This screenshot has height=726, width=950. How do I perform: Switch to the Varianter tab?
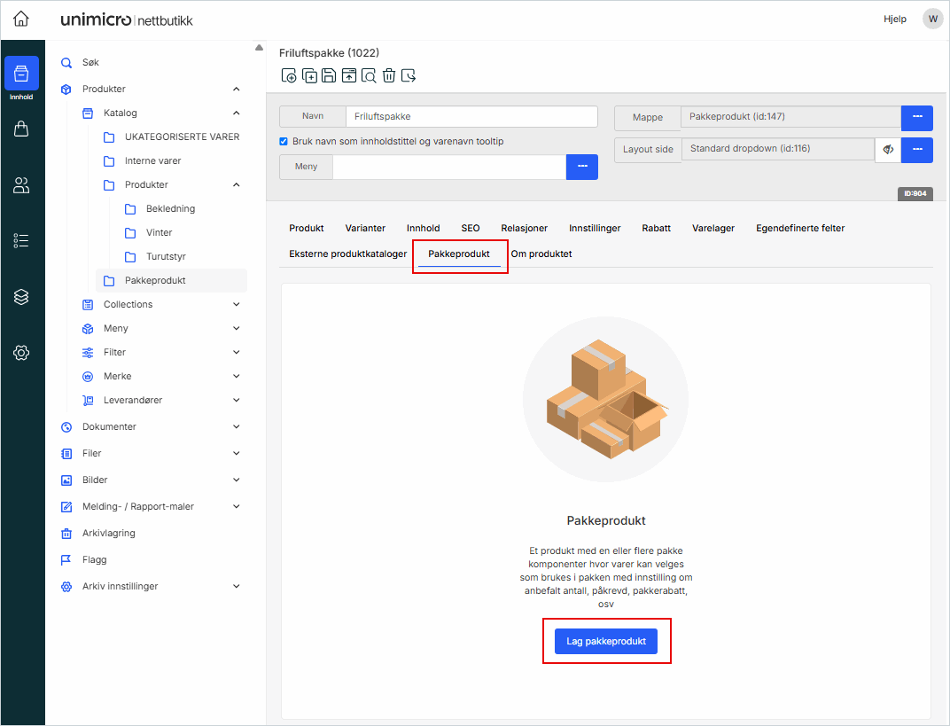[x=365, y=228]
